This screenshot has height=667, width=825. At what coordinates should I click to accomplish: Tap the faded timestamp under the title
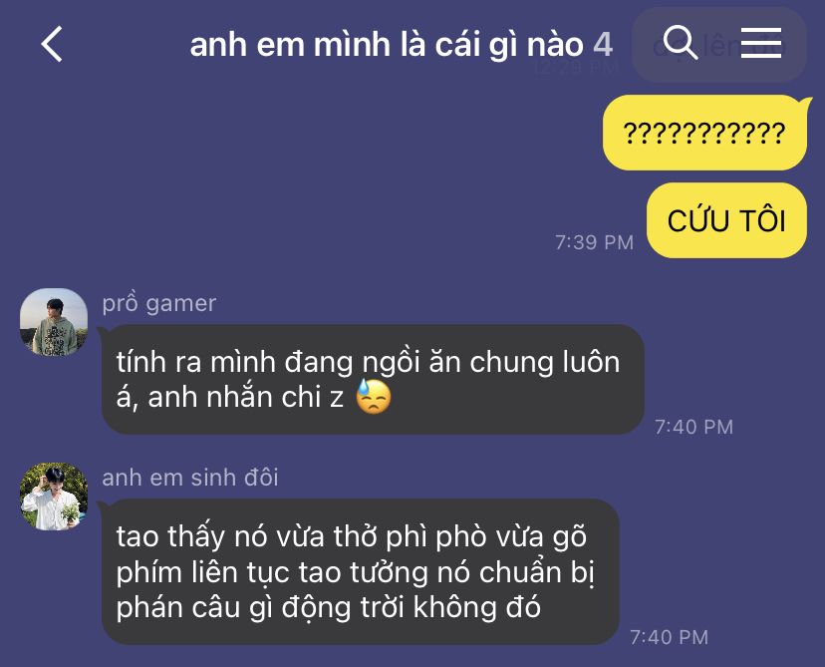click(575, 68)
